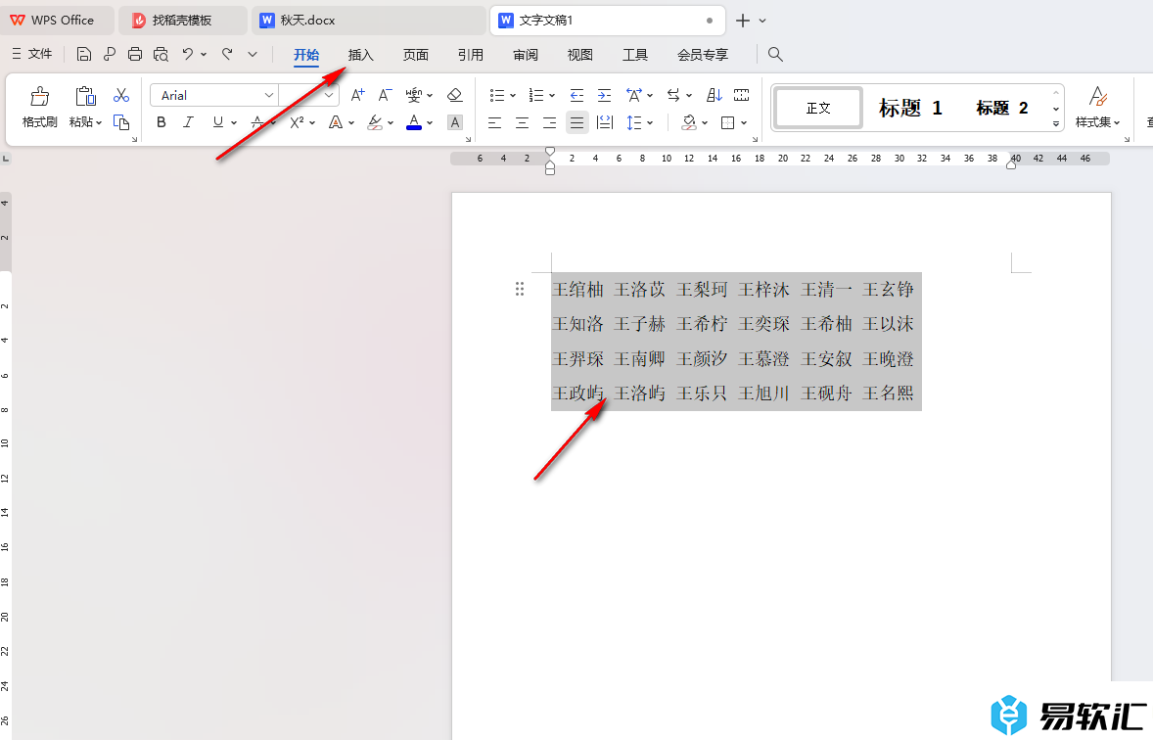Image resolution: width=1153 pixels, height=740 pixels.
Task: Toggle Underline formatting
Action: point(217,122)
